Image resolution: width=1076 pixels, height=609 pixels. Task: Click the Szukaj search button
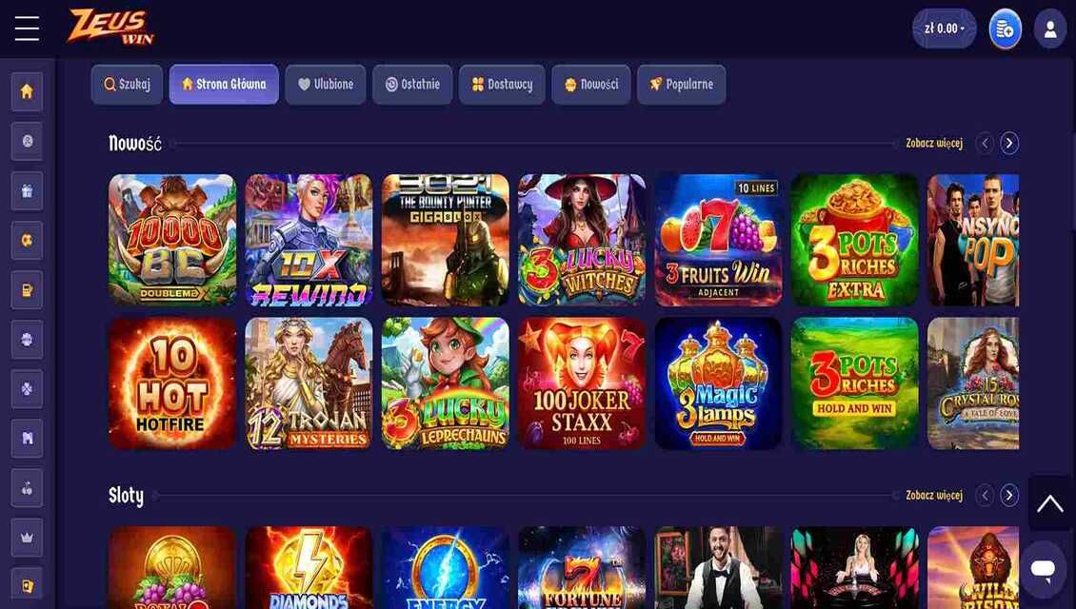(127, 85)
